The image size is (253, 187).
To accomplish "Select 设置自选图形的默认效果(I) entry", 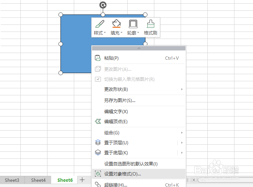I will tap(139, 164).
